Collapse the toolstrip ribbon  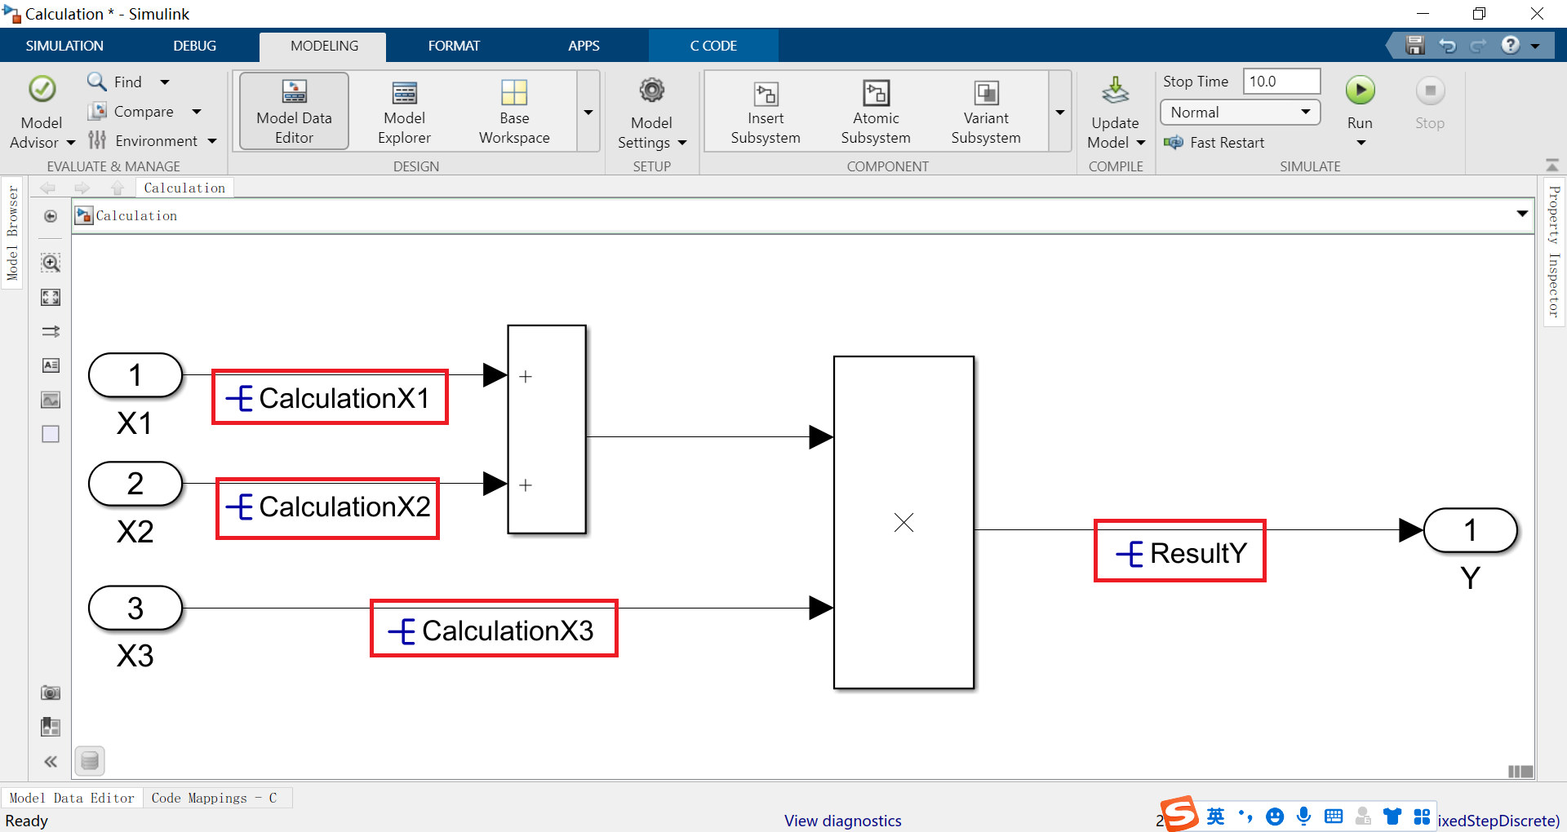point(1552,166)
